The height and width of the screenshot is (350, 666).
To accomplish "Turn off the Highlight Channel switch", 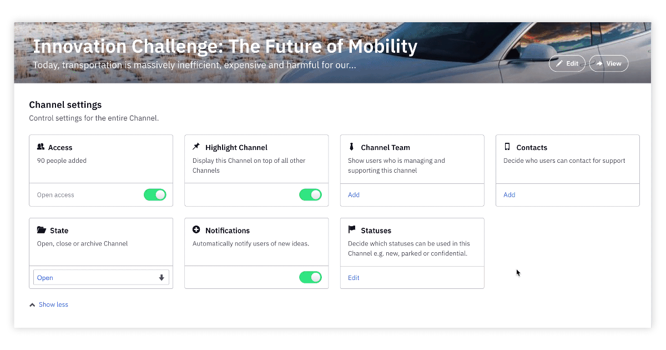I will click(x=310, y=195).
